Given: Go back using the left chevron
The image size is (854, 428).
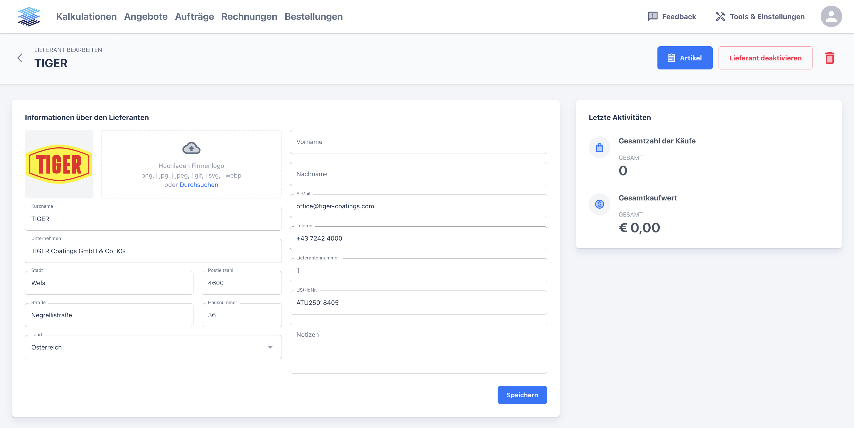Looking at the screenshot, I should click(20, 58).
